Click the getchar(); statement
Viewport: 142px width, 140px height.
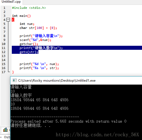click(x=29, y=44)
